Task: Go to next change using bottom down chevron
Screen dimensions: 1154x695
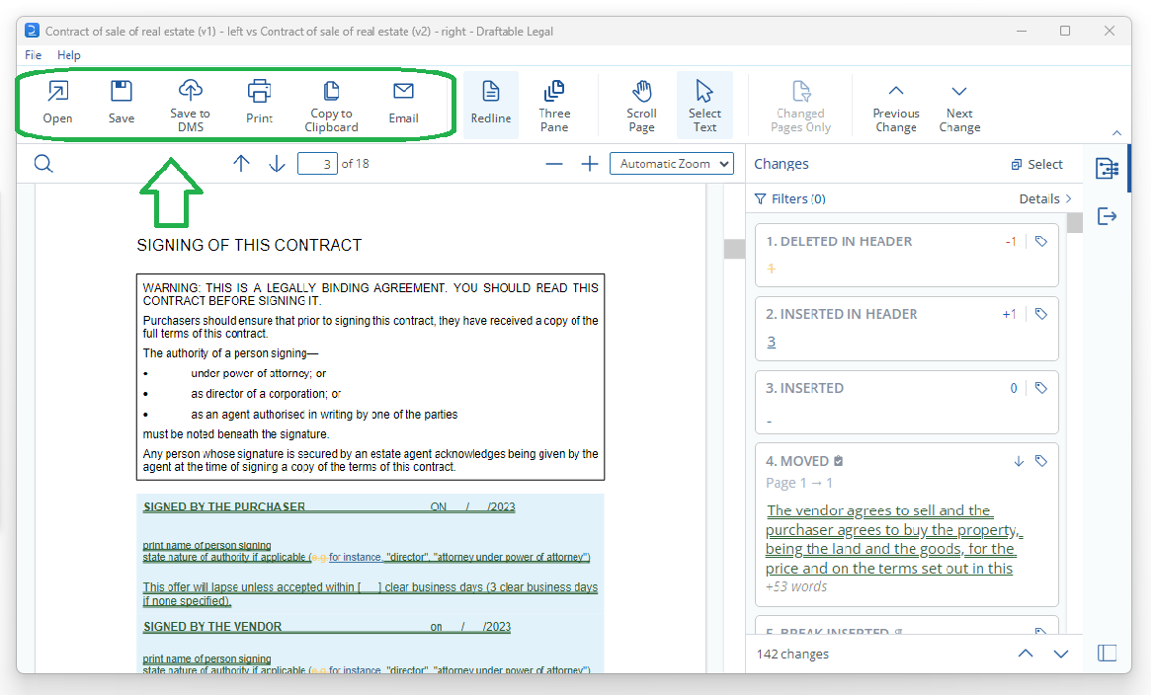Action: (x=1060, y=654)
